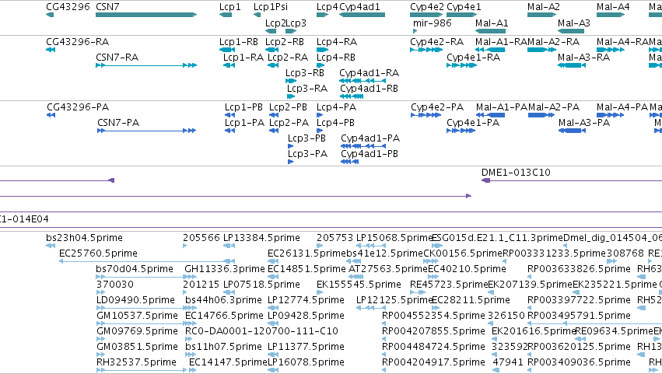Select the CSN7-PA protein

(146, 131)
